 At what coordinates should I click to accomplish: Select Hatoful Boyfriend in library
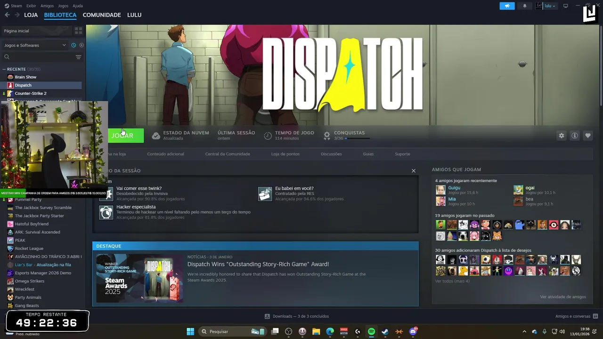[x=32, y=224]
